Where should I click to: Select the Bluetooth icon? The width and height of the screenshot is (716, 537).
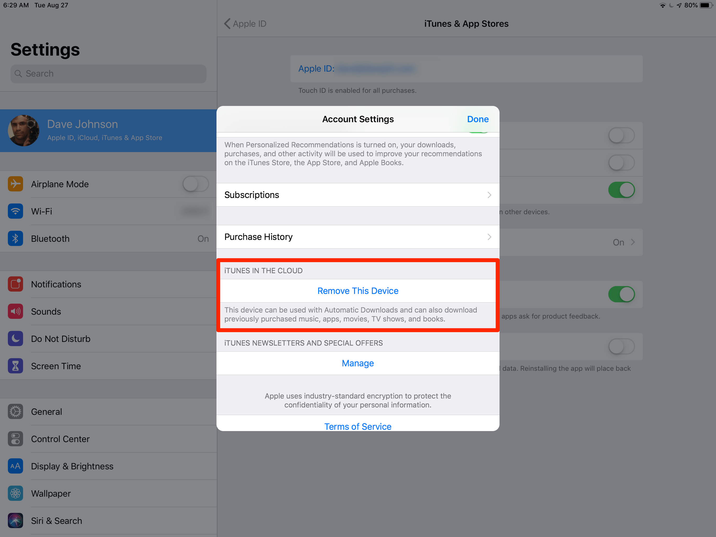(x=15, y=238)
